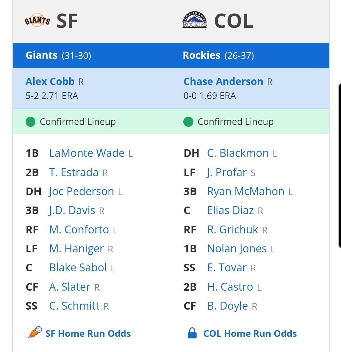
Task: Click the Colorado Rockies logo
Action: [194, 21]
